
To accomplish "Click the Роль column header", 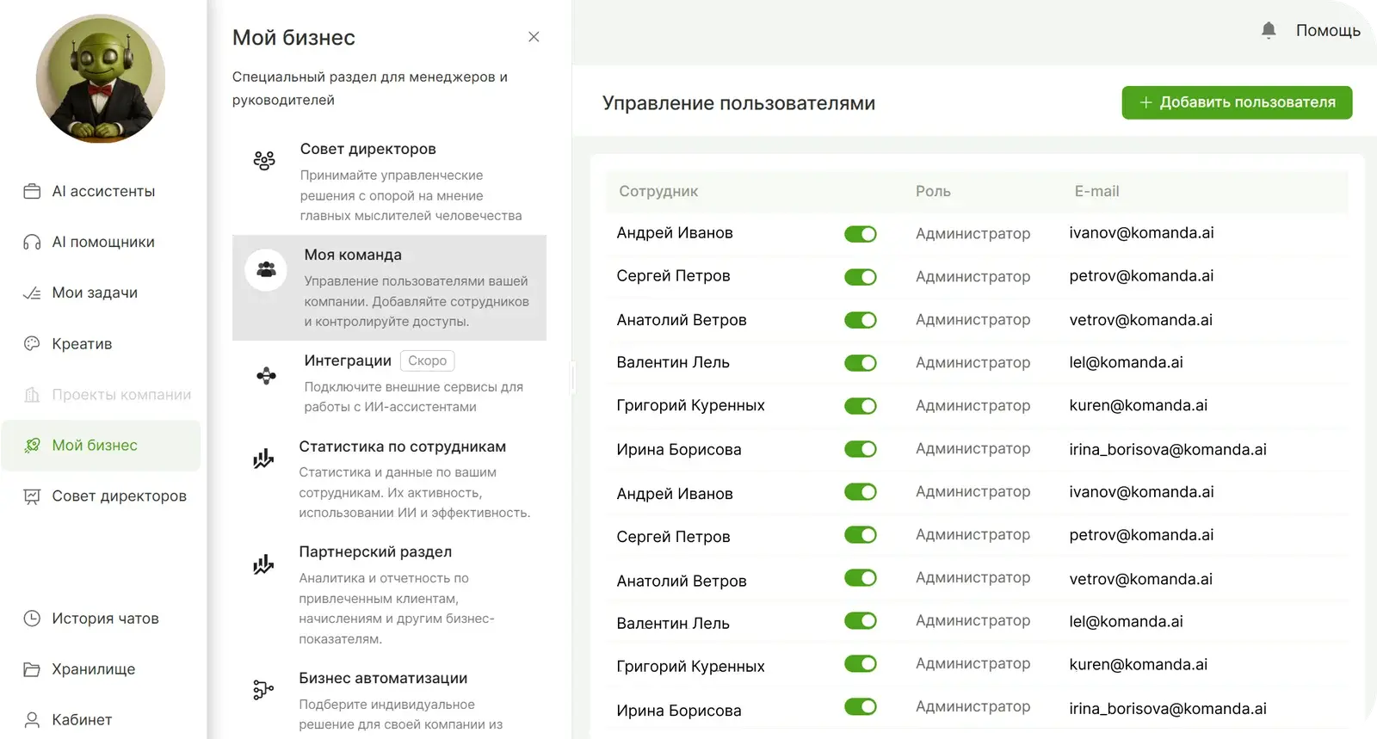I will (933, 191).
